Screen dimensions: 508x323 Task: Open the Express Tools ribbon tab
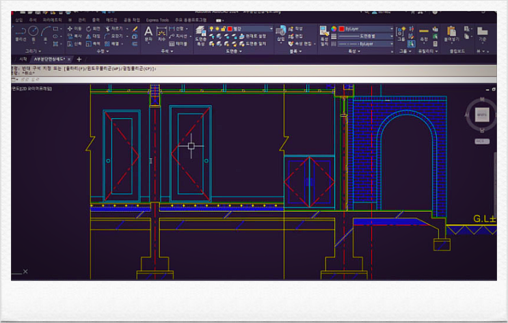[x=157, y=20]
